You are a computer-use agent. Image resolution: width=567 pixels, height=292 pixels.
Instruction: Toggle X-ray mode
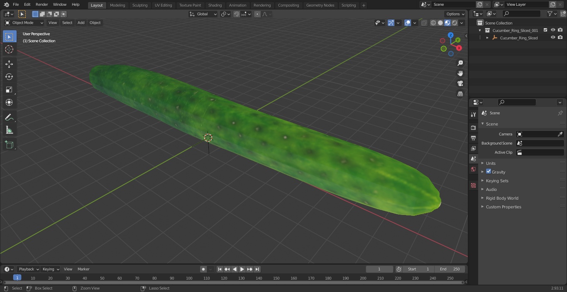[424, 23]
